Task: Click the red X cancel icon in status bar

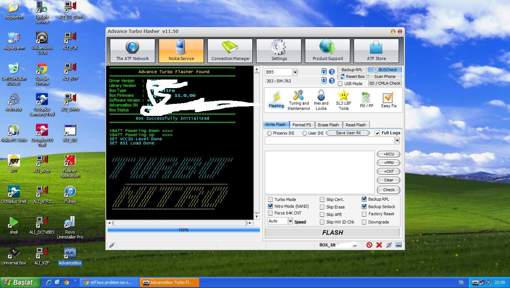Action: [x=379, y=245]
